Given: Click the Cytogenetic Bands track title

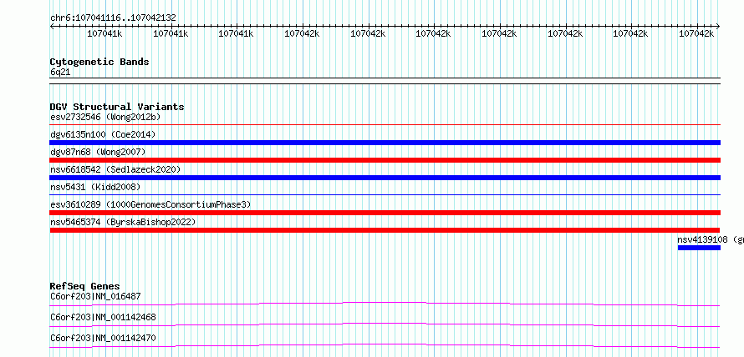Looking at the screenshot, I should (99, 62).
